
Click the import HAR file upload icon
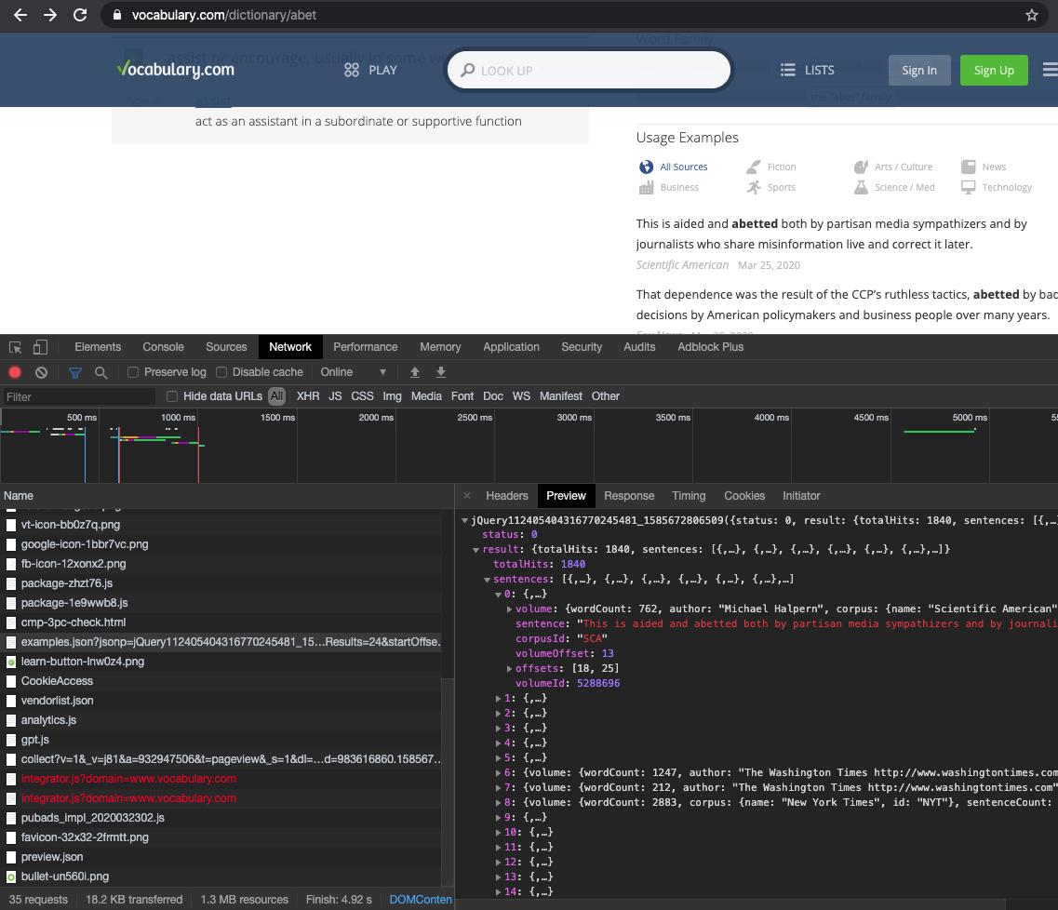[415, 372]
